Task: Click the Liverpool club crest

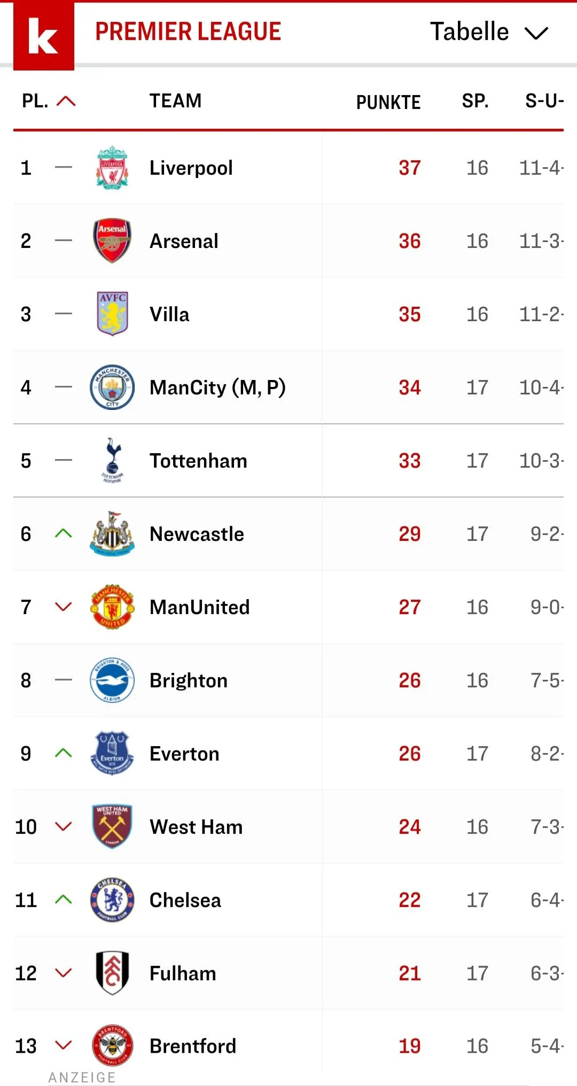Action: (112, 168)
